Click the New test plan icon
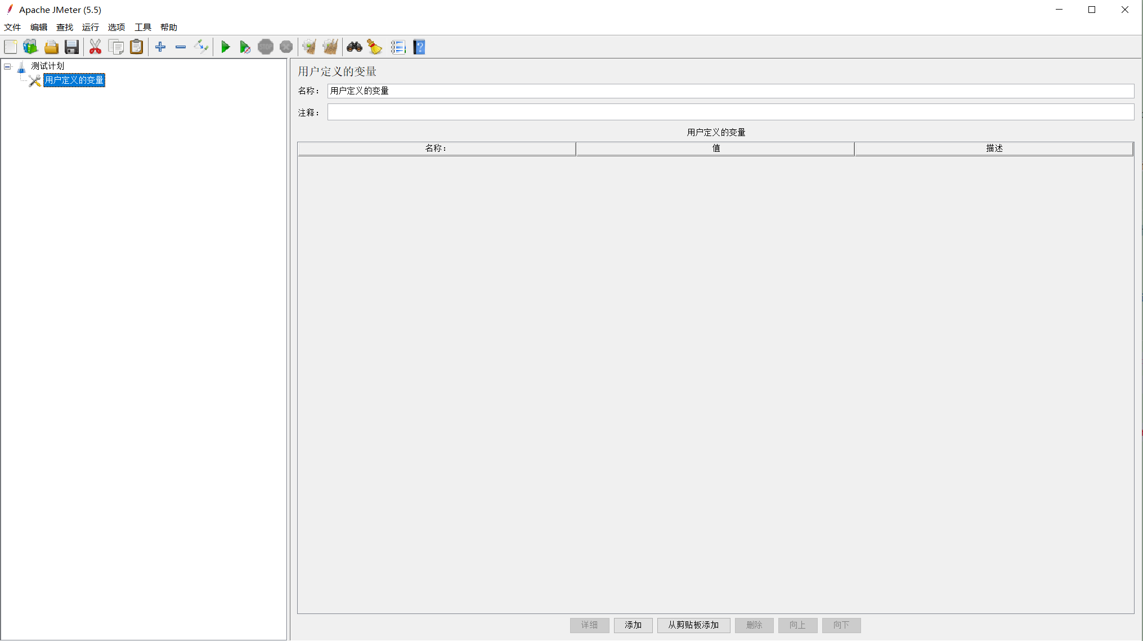The width and height of the screenshot is (1143, 641). [11, 47]
